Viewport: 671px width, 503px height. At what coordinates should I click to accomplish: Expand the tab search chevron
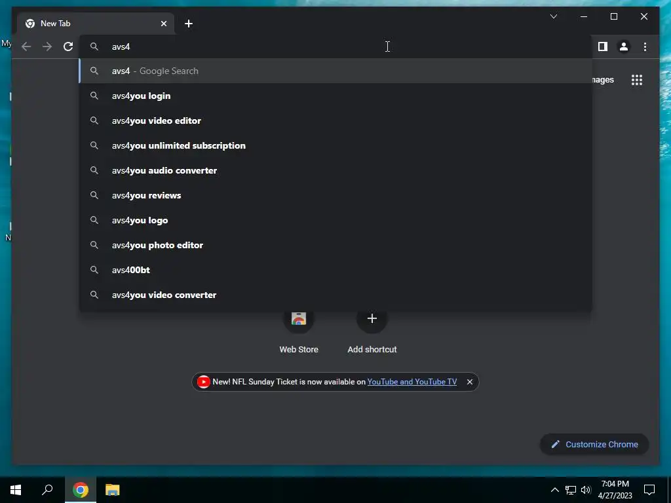click(553, 16)
